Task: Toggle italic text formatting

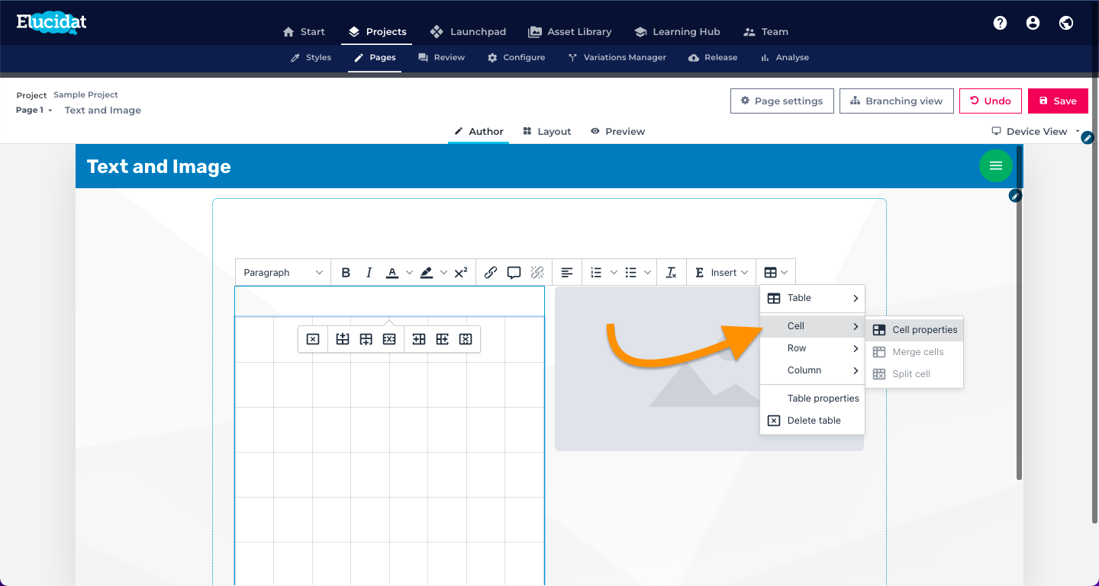Action: [369, 273]
